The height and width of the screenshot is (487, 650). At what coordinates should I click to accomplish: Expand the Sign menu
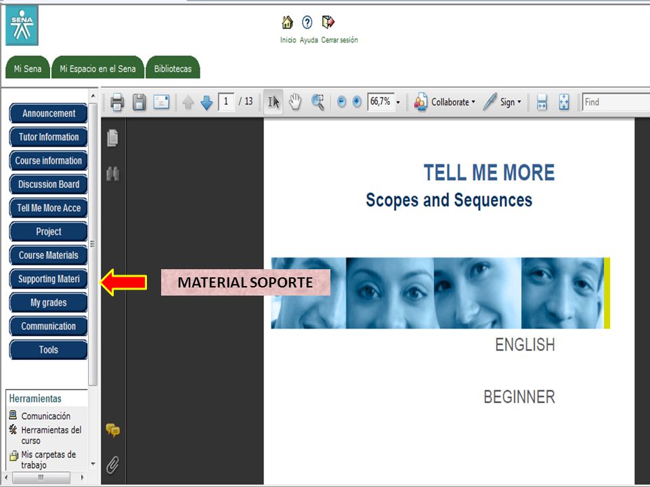pos(511,102)
